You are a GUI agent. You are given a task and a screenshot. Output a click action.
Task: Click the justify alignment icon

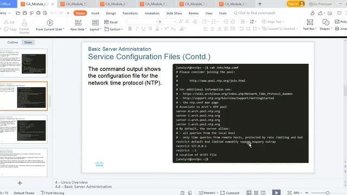point(226,29)
